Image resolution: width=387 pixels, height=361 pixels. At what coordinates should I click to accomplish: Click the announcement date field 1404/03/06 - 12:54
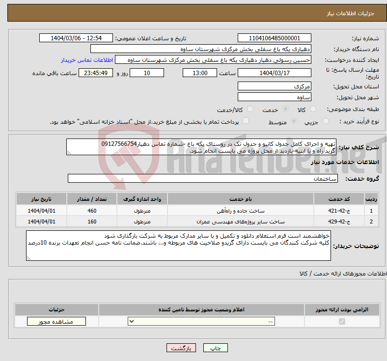click(76, 38)
